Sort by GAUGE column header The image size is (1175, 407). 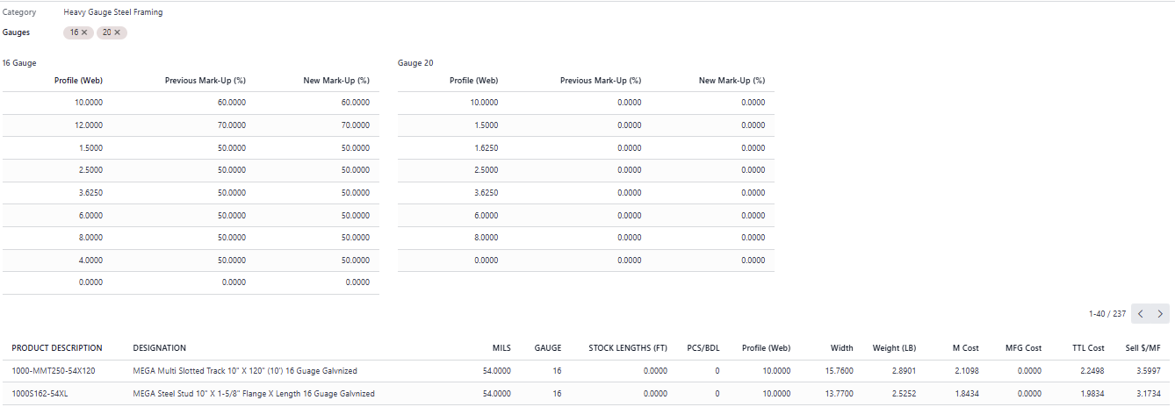coord(548,348)
